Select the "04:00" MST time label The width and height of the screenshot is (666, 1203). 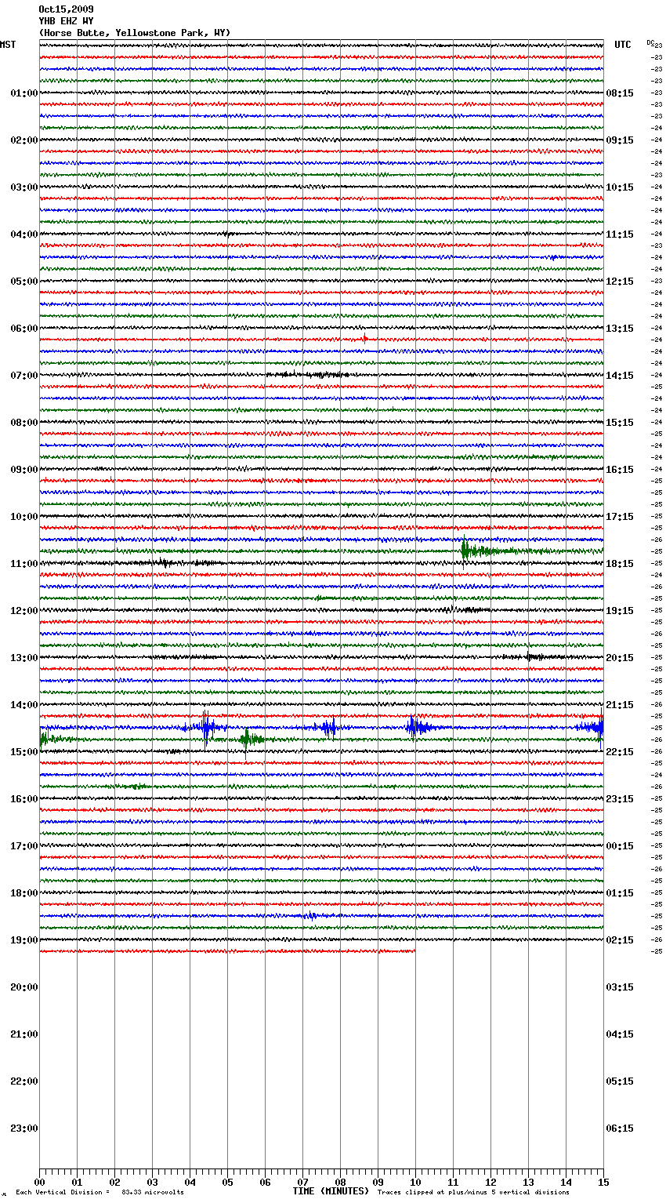pyautogui.click(x=24, y=234)
